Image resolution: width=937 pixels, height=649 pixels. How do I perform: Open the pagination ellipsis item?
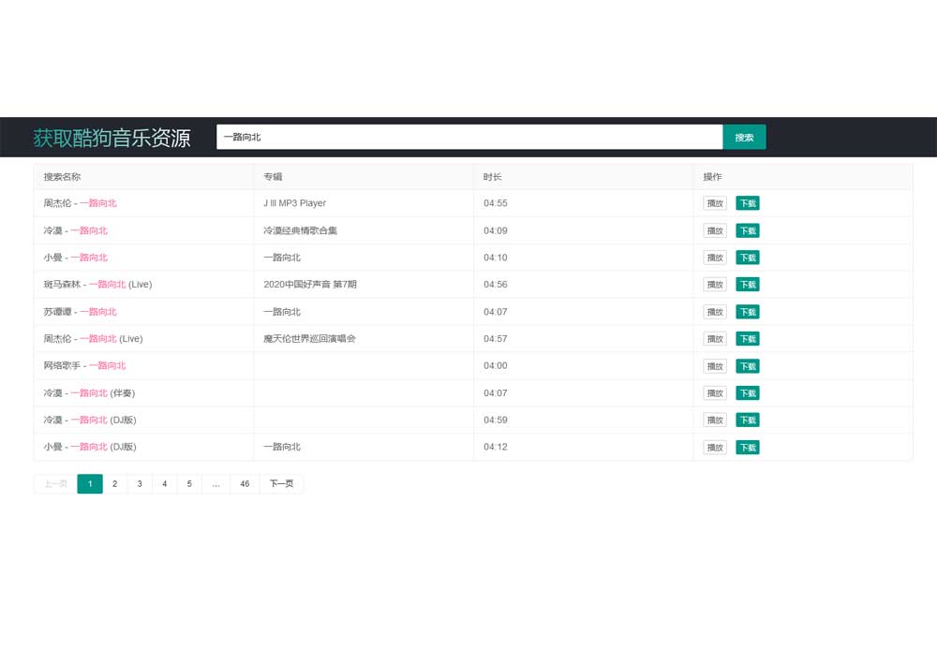(x=216, y=484)
